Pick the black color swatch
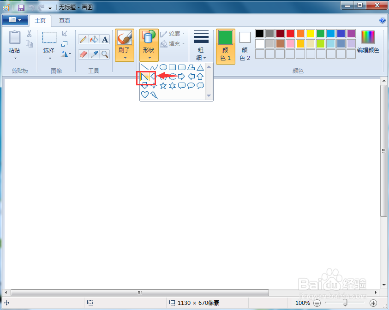 (260, 34)
